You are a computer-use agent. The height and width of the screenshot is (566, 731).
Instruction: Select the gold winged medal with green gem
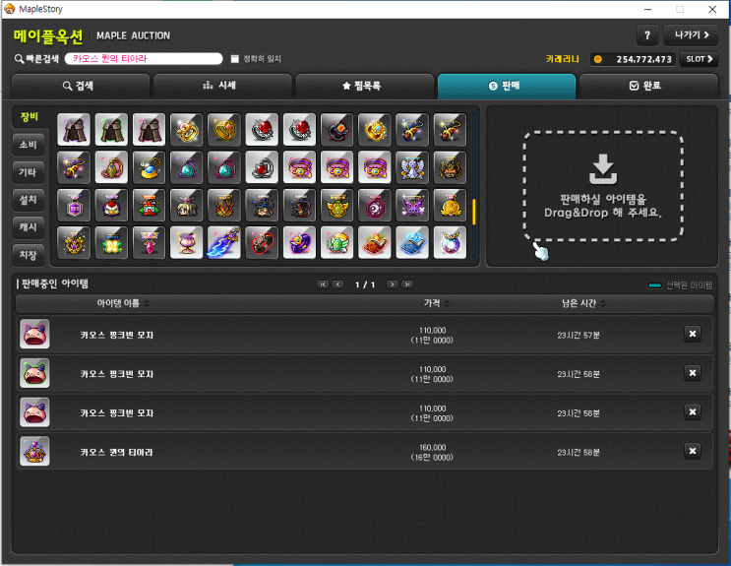pyautogui.click(x=337, y=205)
